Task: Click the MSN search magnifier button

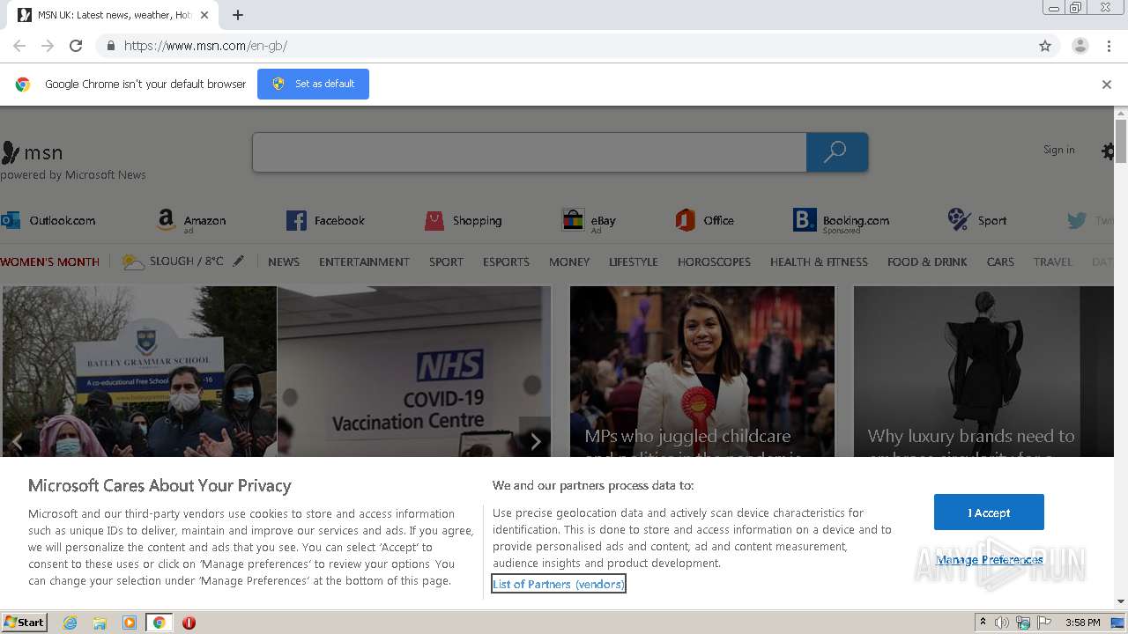Action: [836, 152]
